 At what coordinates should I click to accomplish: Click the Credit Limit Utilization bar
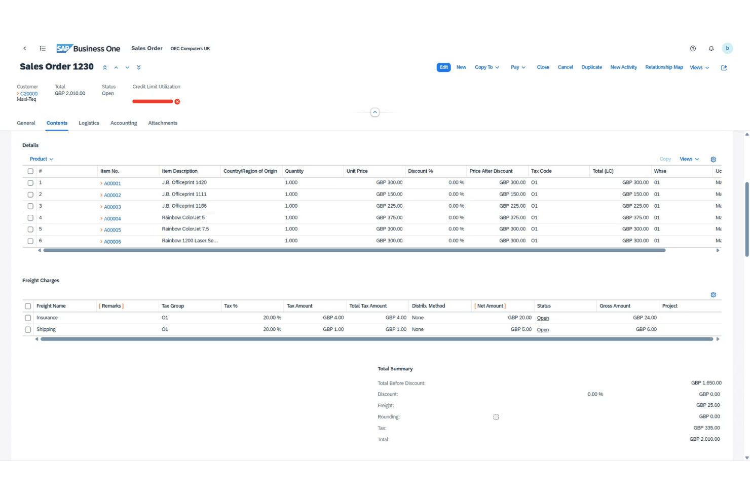coord(153,102)
